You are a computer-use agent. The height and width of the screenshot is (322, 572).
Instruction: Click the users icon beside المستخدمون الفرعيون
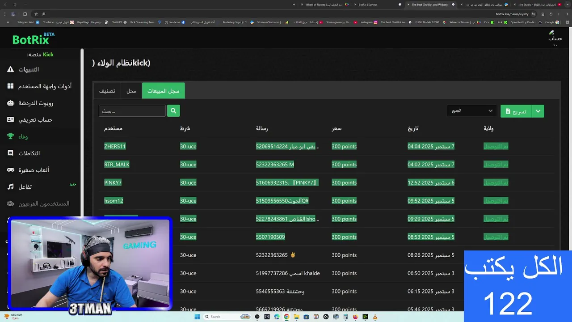11,203
